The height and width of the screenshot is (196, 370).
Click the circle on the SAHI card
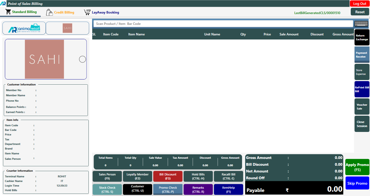click(x=82, y=59)
